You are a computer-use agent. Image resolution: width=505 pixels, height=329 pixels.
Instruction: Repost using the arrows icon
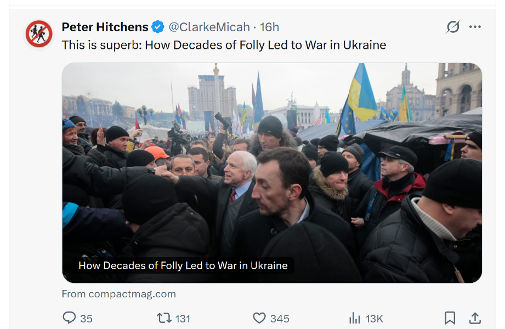pyautogui.click(x=164, y=318)
